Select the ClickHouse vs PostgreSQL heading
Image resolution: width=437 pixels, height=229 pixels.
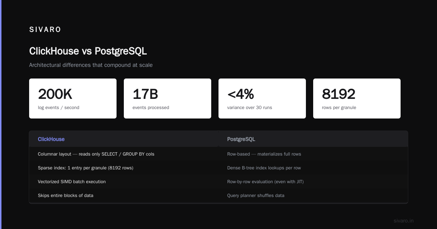pyautogui.click(x=88, y=51)
